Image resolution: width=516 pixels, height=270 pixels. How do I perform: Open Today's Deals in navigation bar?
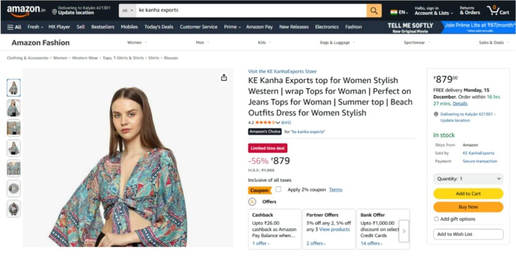point(159,27)
